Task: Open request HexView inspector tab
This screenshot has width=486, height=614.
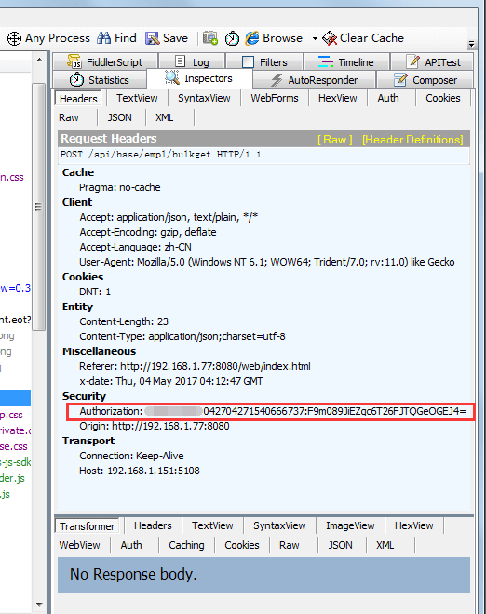Action: point(337,98)
